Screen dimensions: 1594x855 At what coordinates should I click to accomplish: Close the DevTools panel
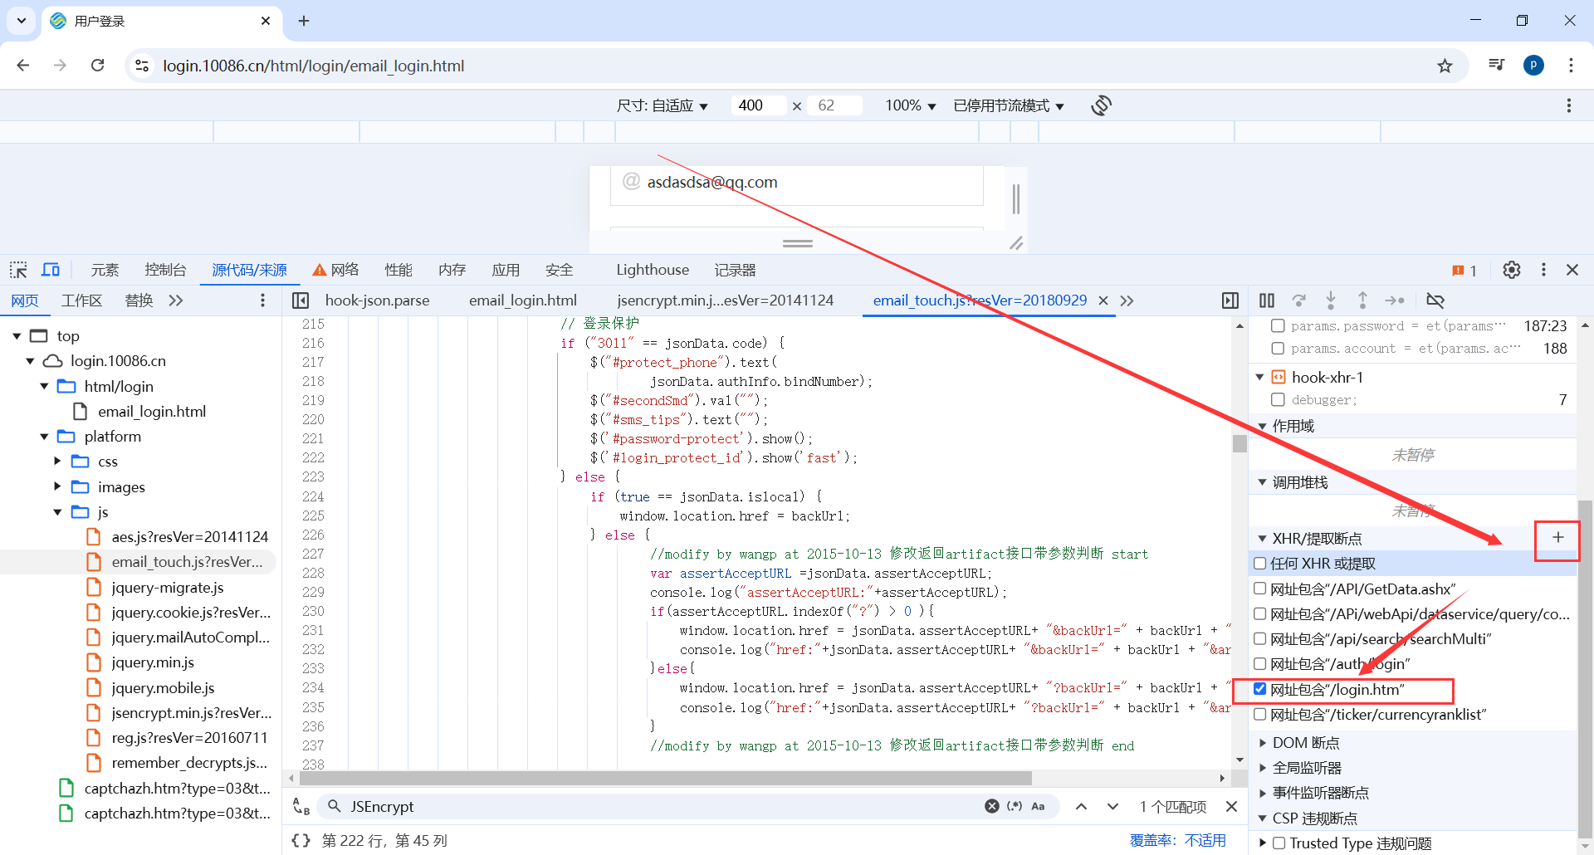click(x=1572, y=270)
